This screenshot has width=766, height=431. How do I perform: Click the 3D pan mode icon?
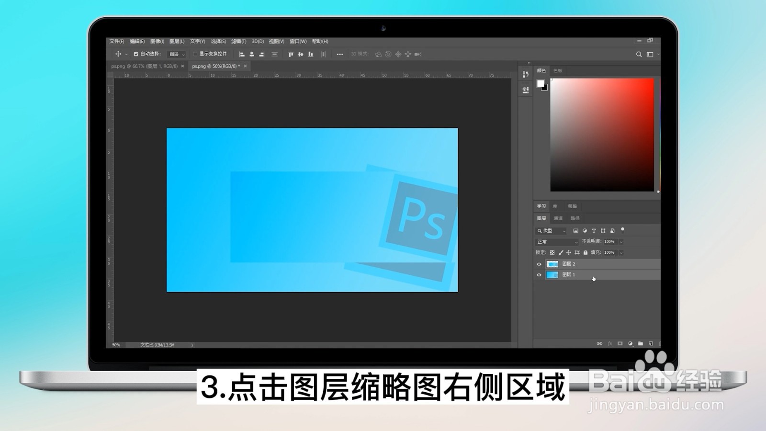[398, 54]
